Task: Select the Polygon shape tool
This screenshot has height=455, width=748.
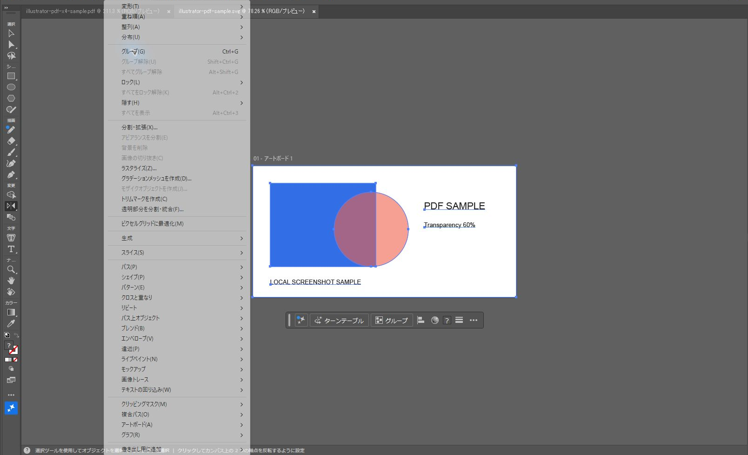Action: pos(11,99)
